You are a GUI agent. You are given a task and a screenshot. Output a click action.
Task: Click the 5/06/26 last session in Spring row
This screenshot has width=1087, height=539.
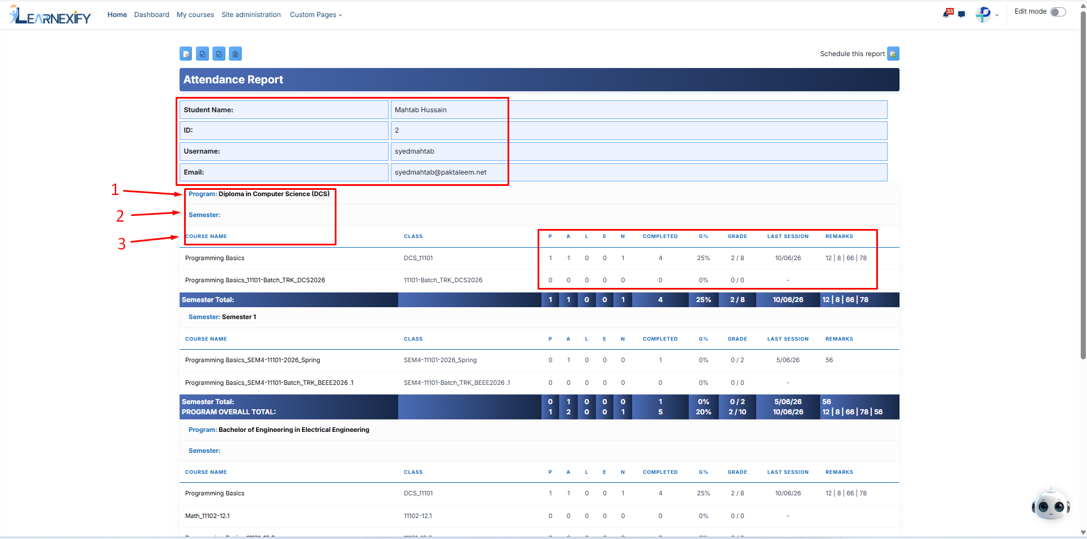pyautogui.click(x=788, y=360)
